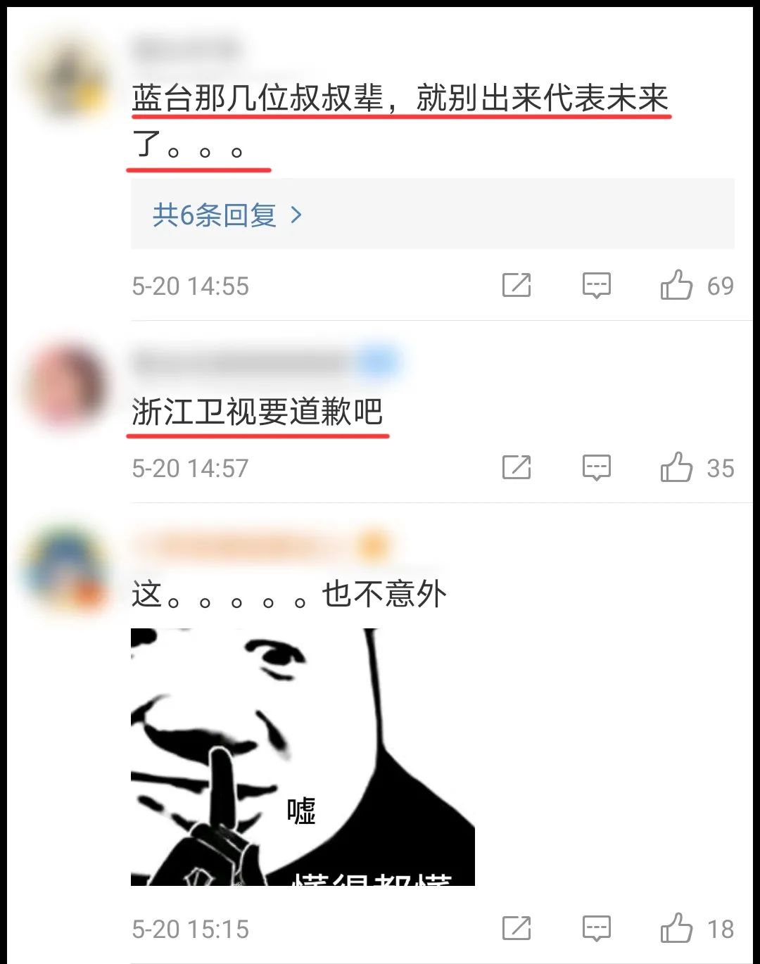
Task: Open first commenter's blurred username
Action: point(186,49)
